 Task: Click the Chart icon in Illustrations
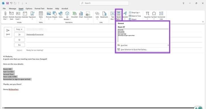(x=81, y=15)
